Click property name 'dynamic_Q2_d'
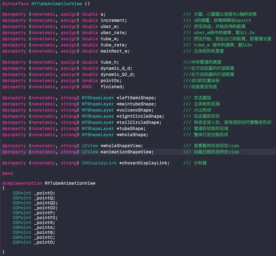The height and width of the screenshot is (256, 276). pyautogui.click(x=117, y=75)
